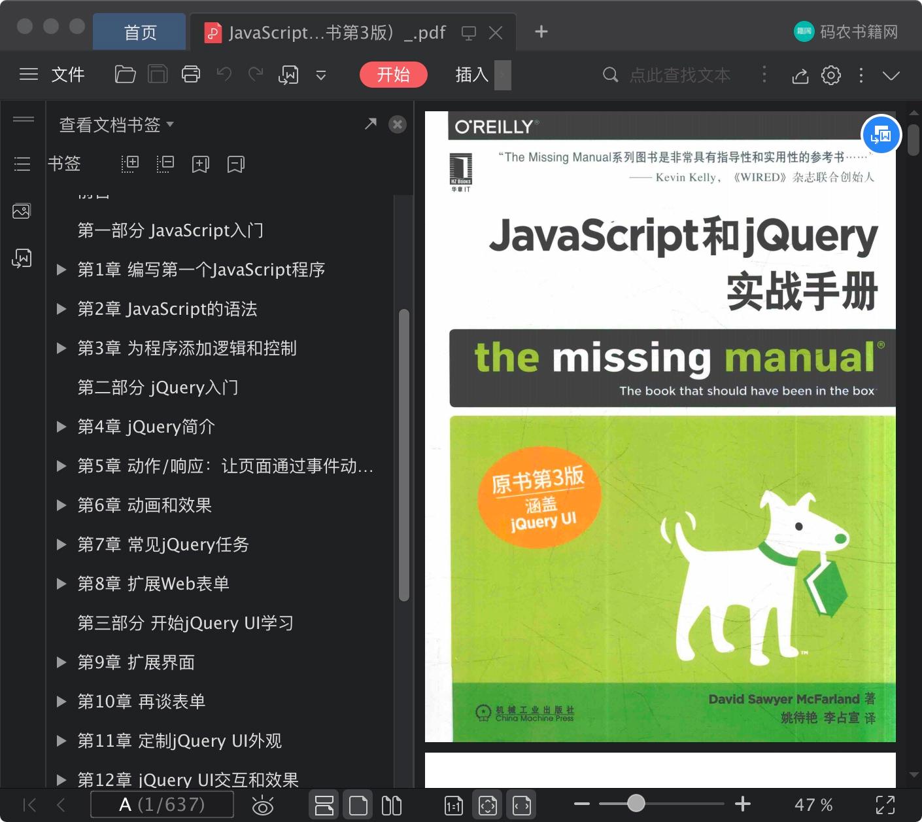Screen dimensions: 922x822
Task: Click the print icon
Action: click(x=191, y=75)
